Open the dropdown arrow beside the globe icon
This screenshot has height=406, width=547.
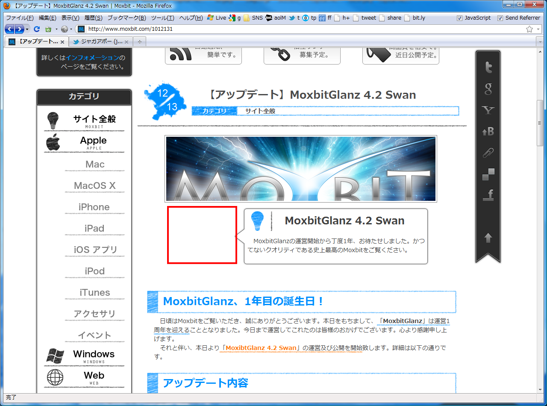point(71,29)
